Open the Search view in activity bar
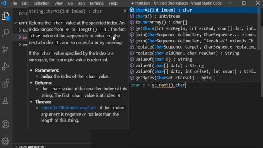This screenshot has width=263, height=148. (5, 32)
